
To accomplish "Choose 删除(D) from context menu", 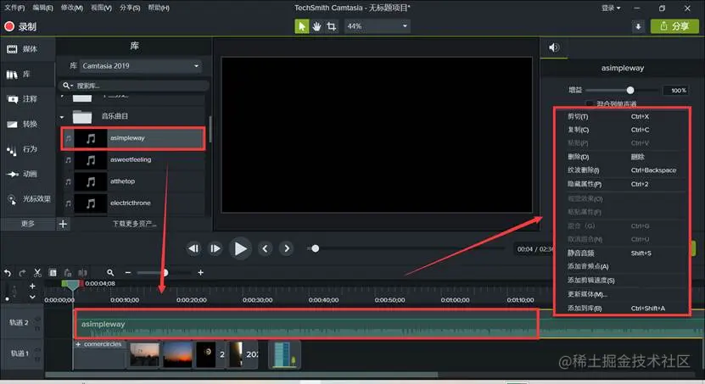I will tap(621, 157).
